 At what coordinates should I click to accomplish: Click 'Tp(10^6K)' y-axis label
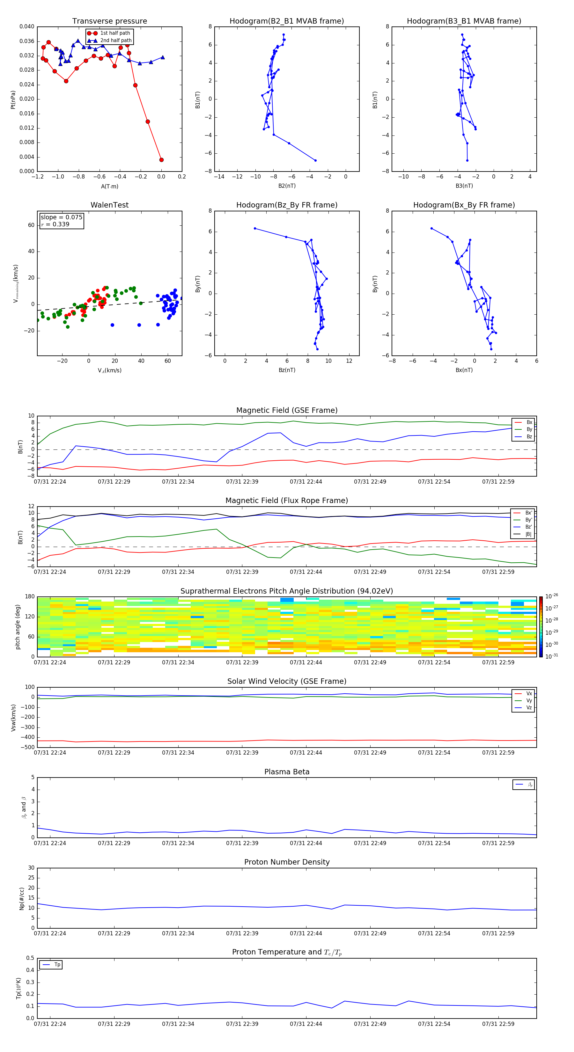click(18, 988)
